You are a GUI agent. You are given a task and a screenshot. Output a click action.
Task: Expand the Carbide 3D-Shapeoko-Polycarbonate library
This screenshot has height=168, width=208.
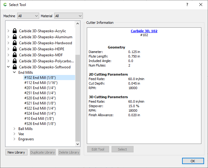pyautogui.click(x=8, y=61)
